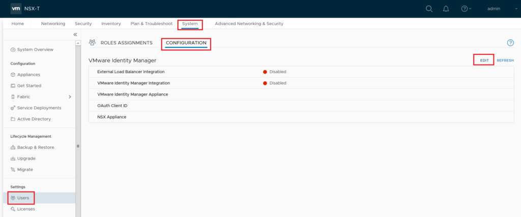
Task: Click the VMware Identity Manager Integration row label
Action: [x=134, y=83]
